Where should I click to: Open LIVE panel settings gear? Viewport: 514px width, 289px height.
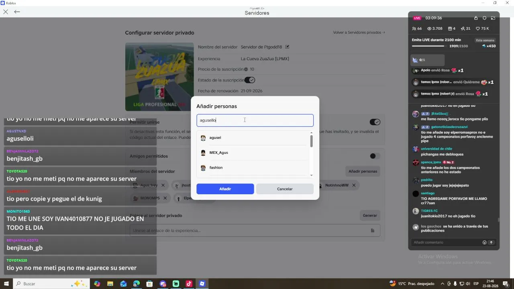[484, 18]
